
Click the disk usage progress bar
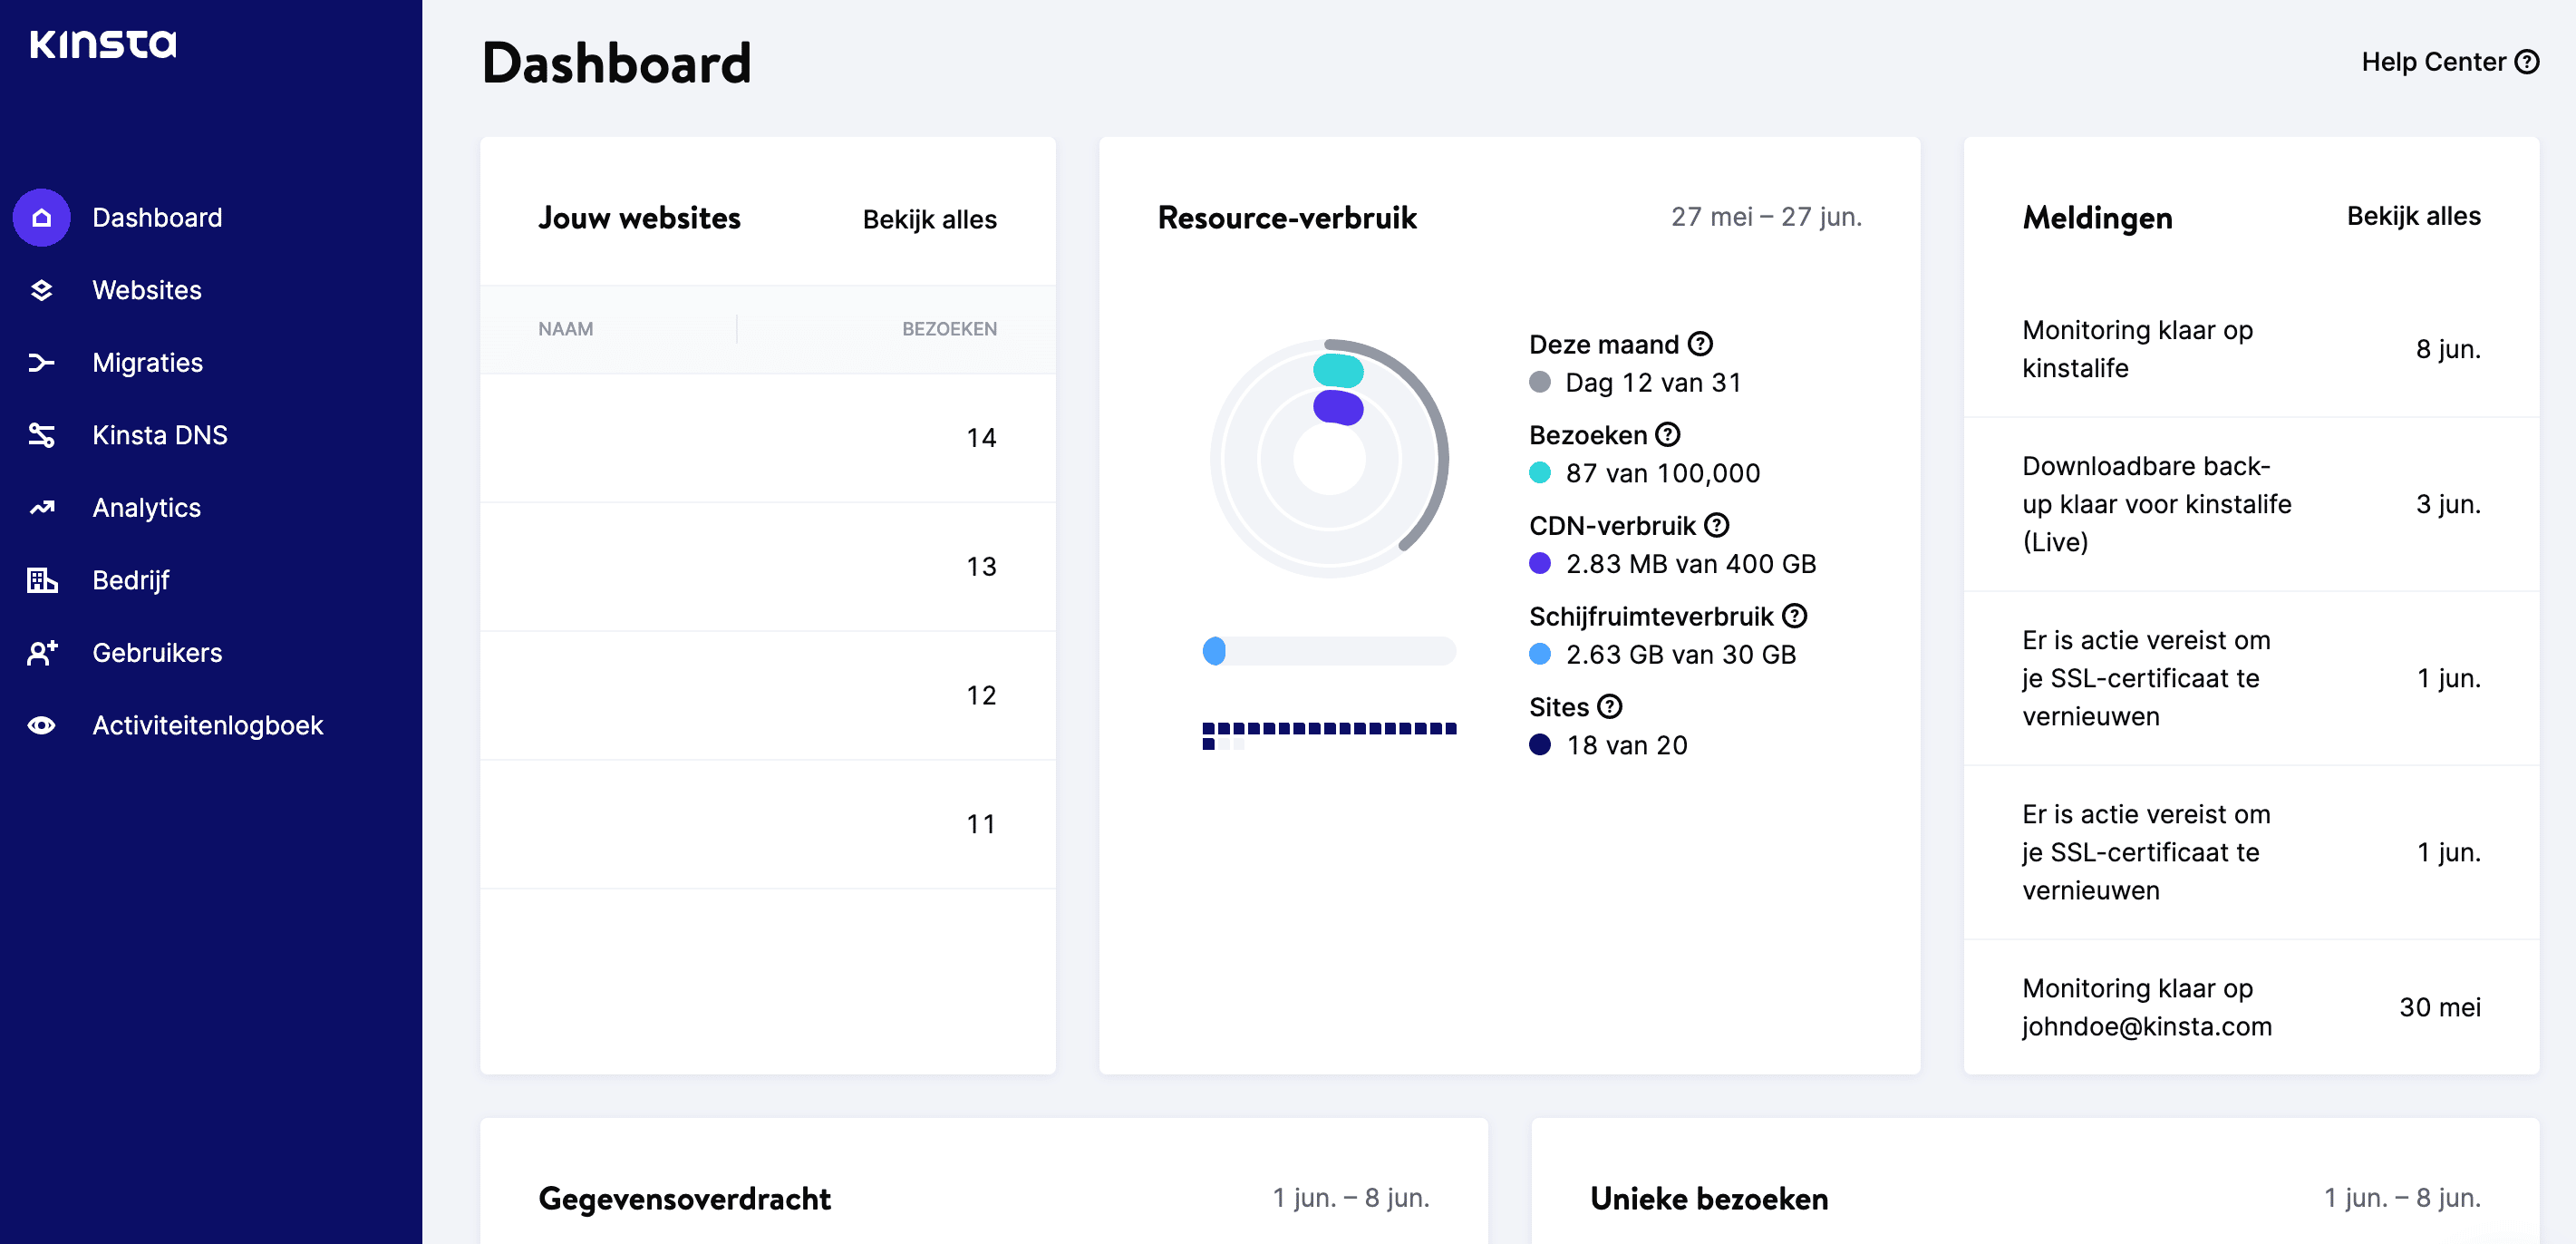click(x=1329, y=652)
